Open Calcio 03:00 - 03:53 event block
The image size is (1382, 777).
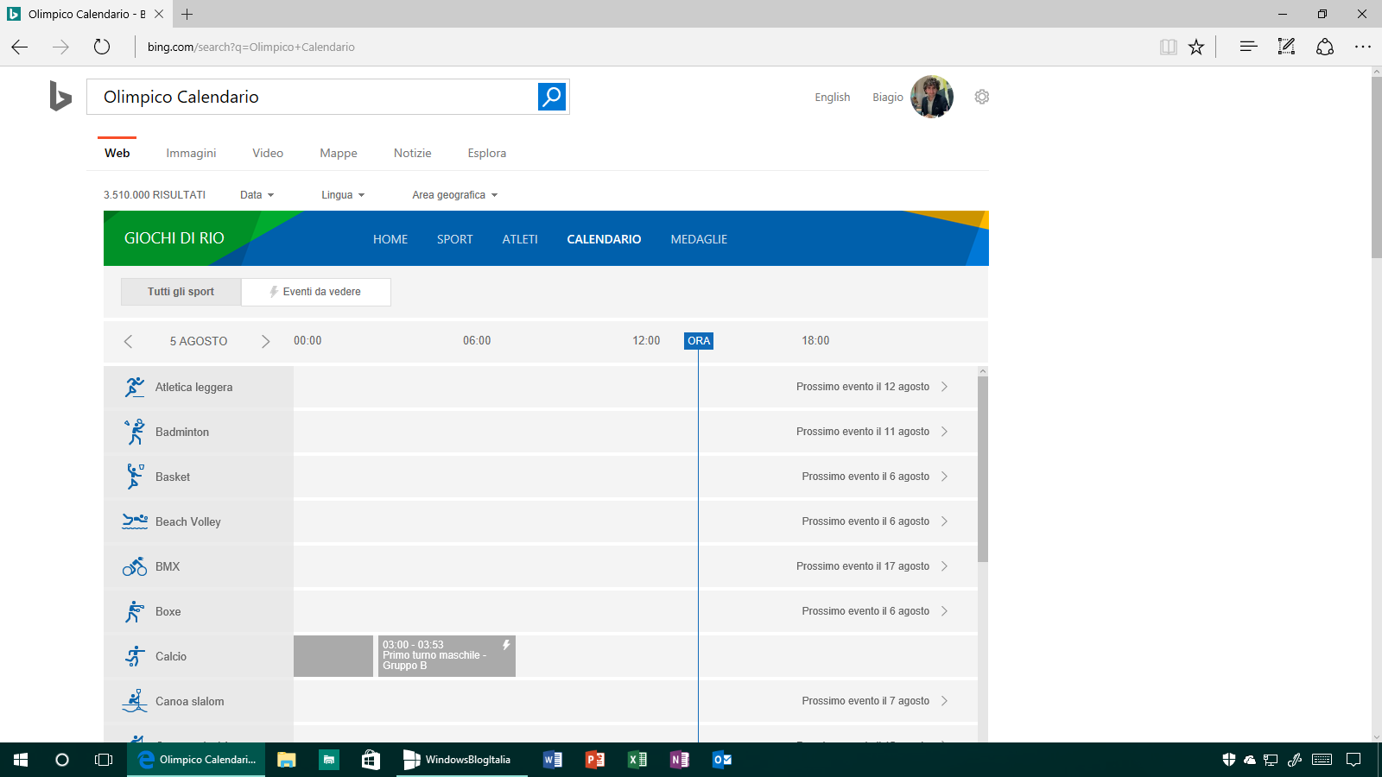[447, 656]
